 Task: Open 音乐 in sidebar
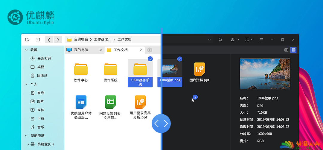click(x=37, y=127)
